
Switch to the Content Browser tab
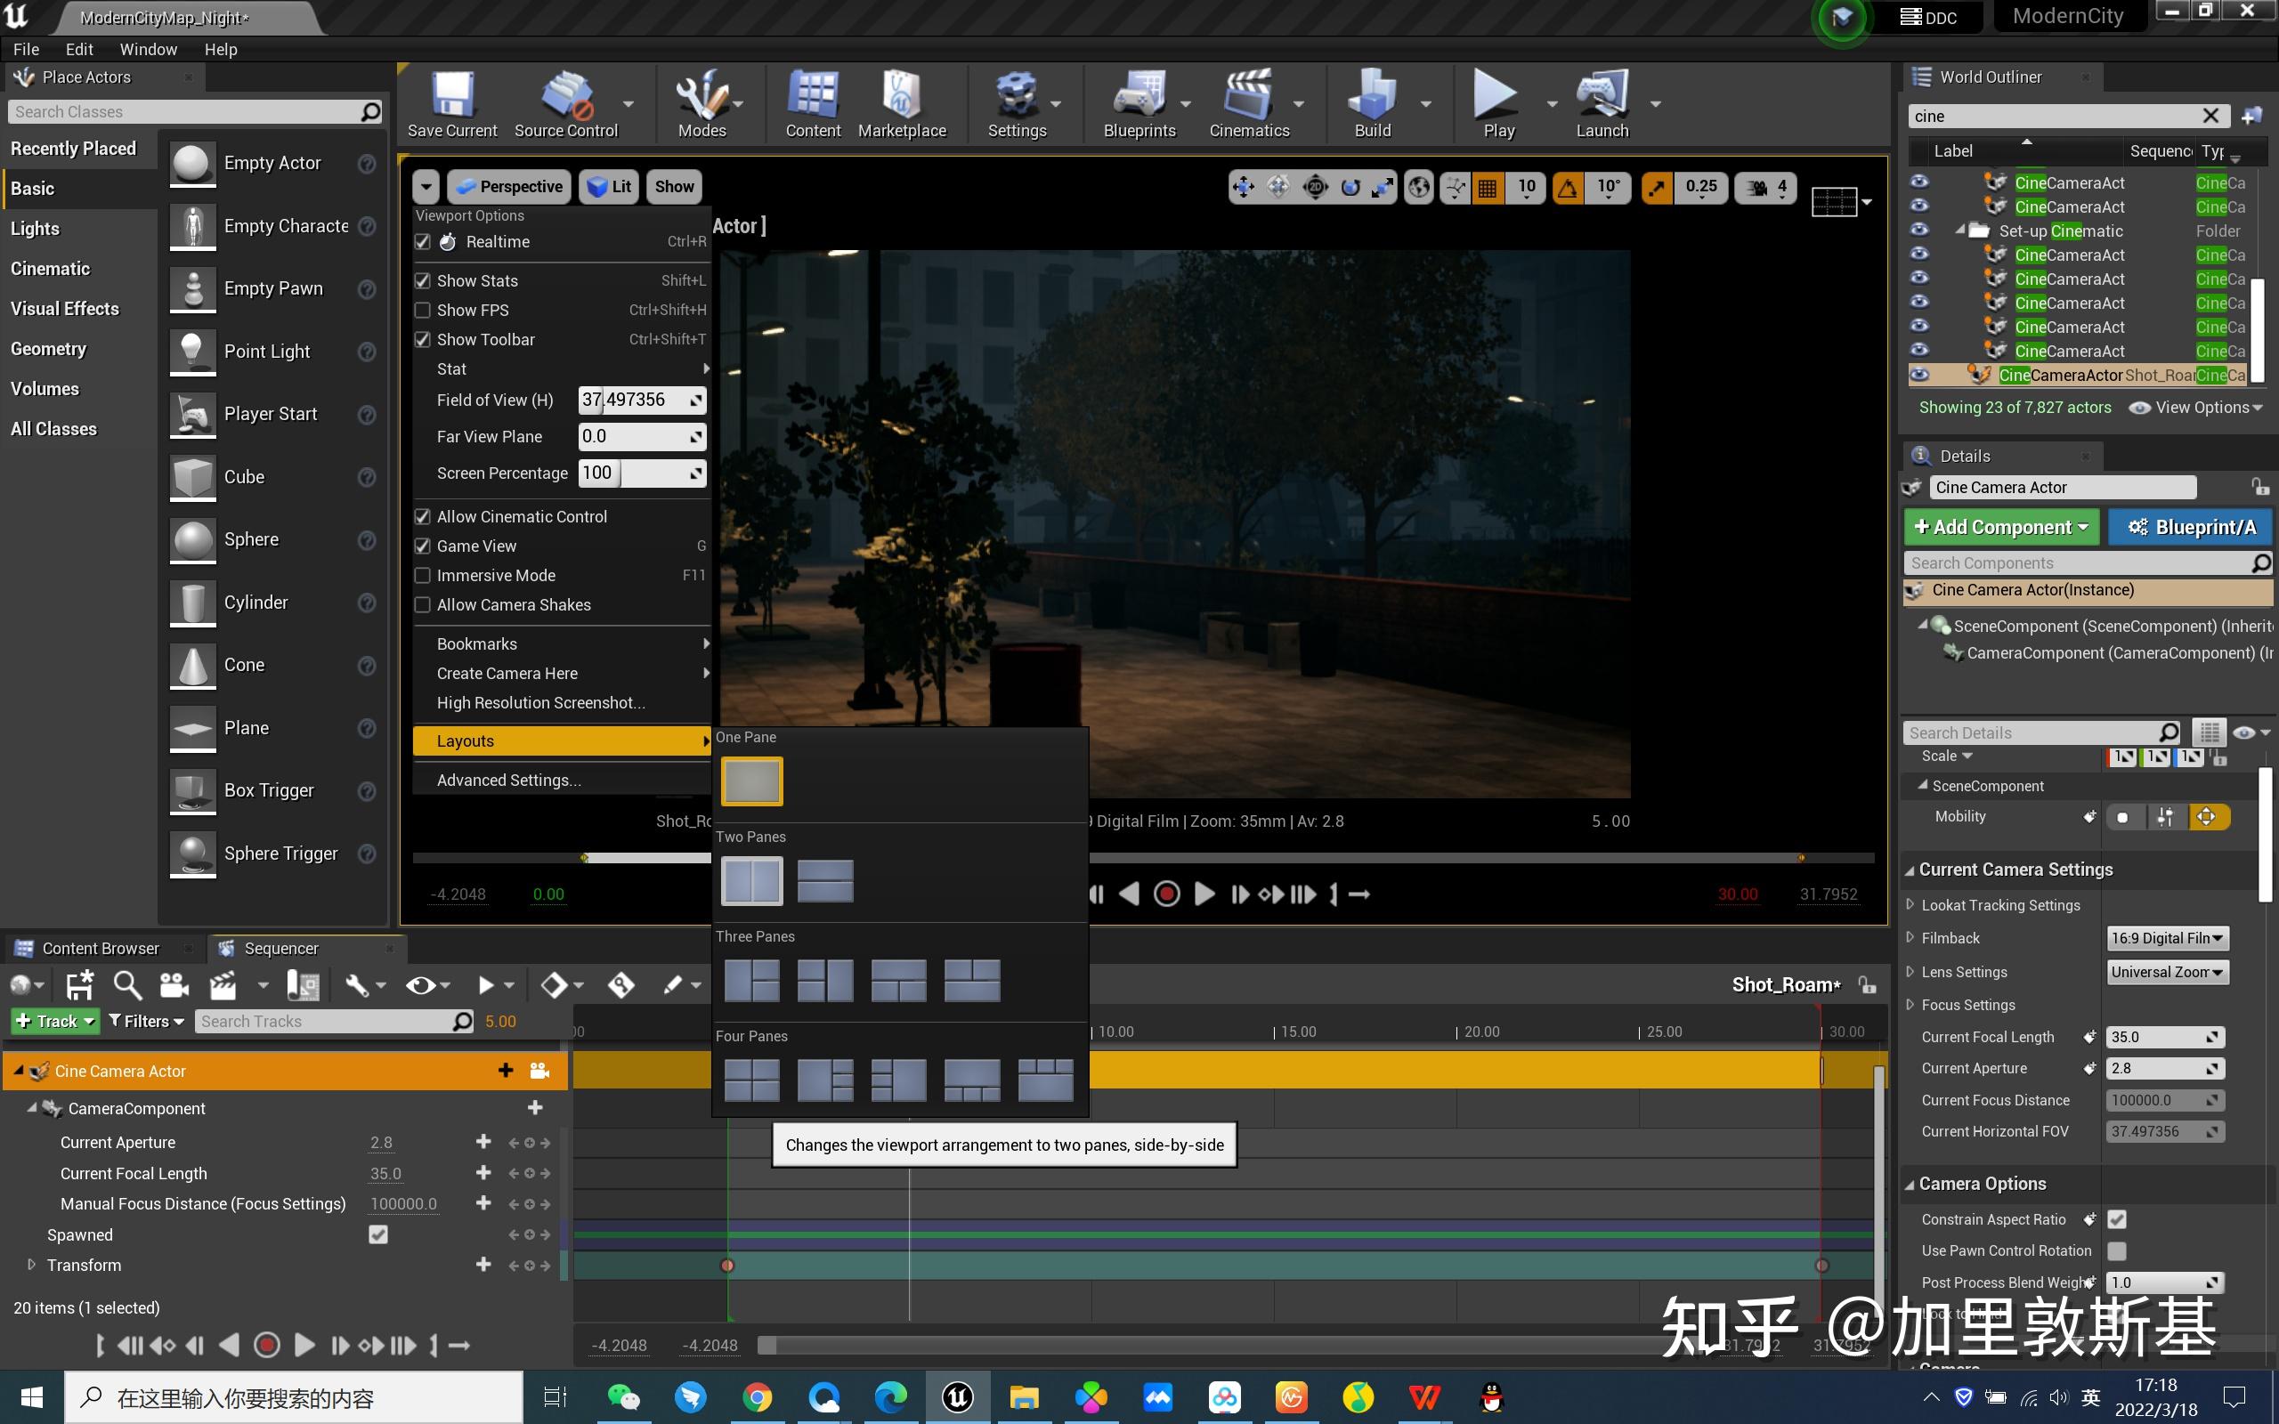point(101,948)
